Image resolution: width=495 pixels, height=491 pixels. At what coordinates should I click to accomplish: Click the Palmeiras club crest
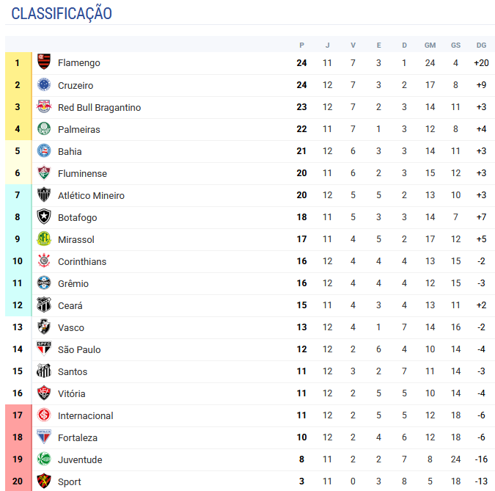[x=44, y=129]
